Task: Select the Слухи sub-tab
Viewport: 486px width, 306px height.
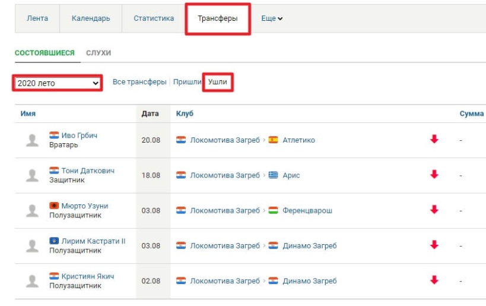Action: click(x=99, y=53)
